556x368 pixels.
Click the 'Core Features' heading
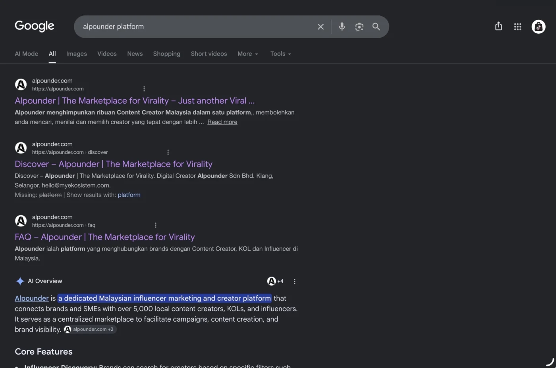pyautogui.click(x=44, y=352)
